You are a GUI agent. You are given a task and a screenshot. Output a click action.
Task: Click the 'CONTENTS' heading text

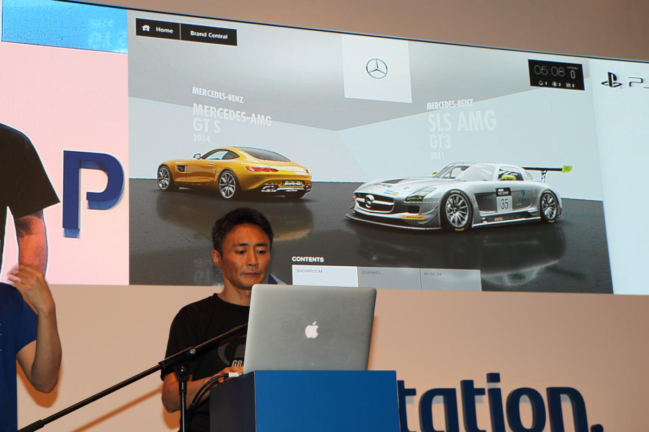coord(308,259)
